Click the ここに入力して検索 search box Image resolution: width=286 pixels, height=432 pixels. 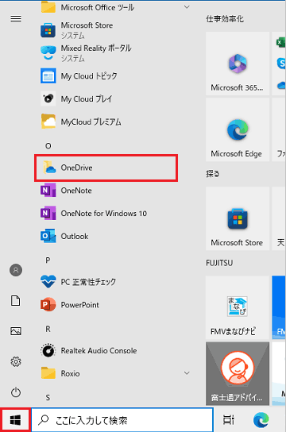(122, 420)
